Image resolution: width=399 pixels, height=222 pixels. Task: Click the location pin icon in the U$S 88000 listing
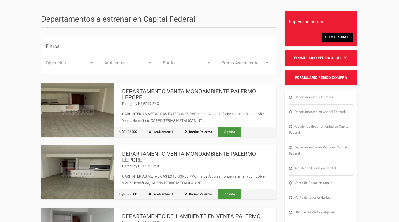click(x=186, y=194)
